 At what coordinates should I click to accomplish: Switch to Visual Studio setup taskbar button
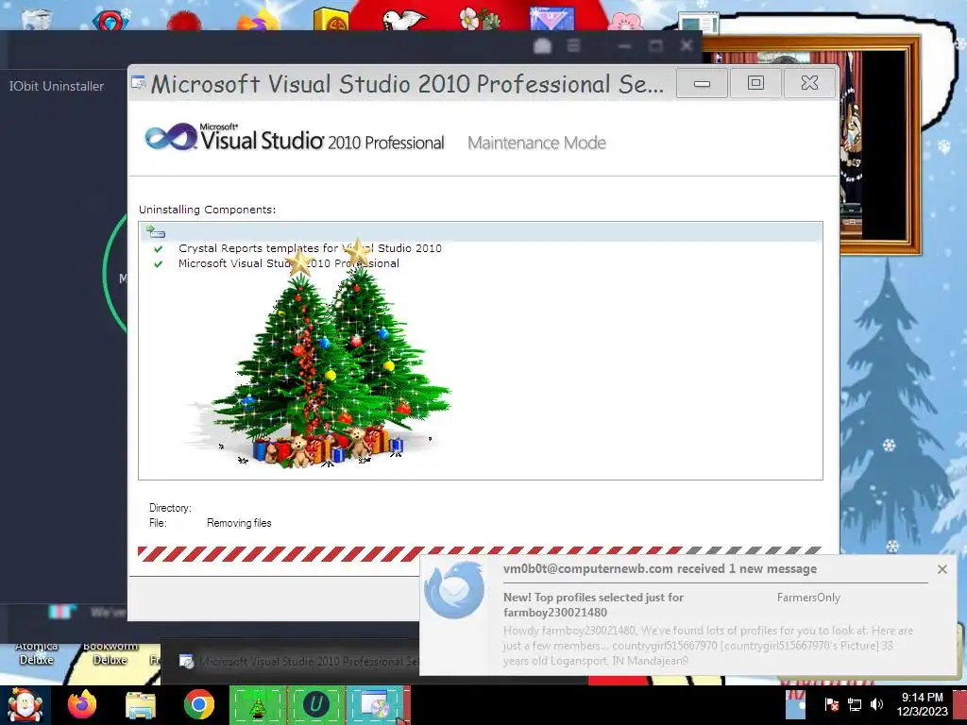(375, 705)
